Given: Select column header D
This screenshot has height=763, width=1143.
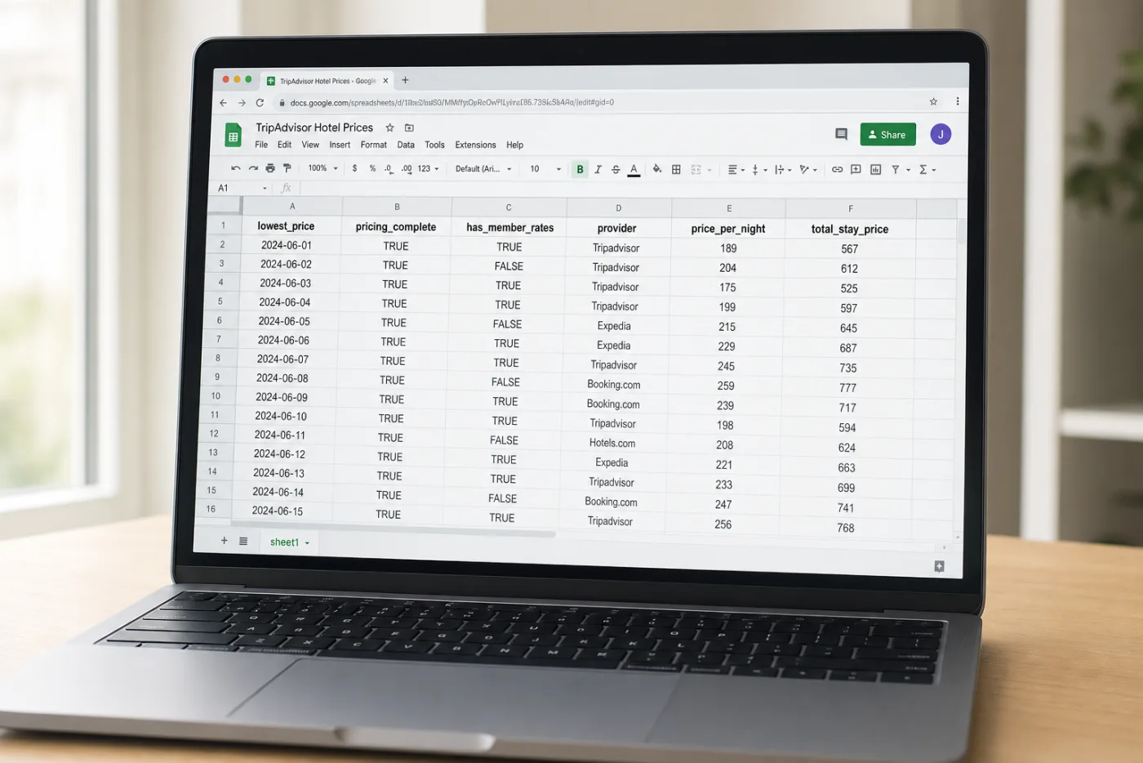Looking at the screenshot, I should coord(619,207).
